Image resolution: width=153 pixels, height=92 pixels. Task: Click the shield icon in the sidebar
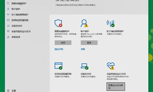point(8,3)
